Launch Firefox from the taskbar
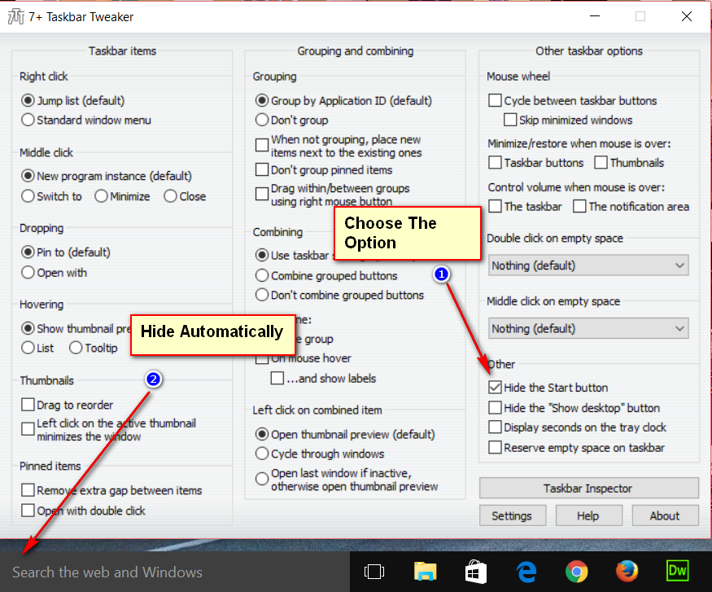 [627, 572]
